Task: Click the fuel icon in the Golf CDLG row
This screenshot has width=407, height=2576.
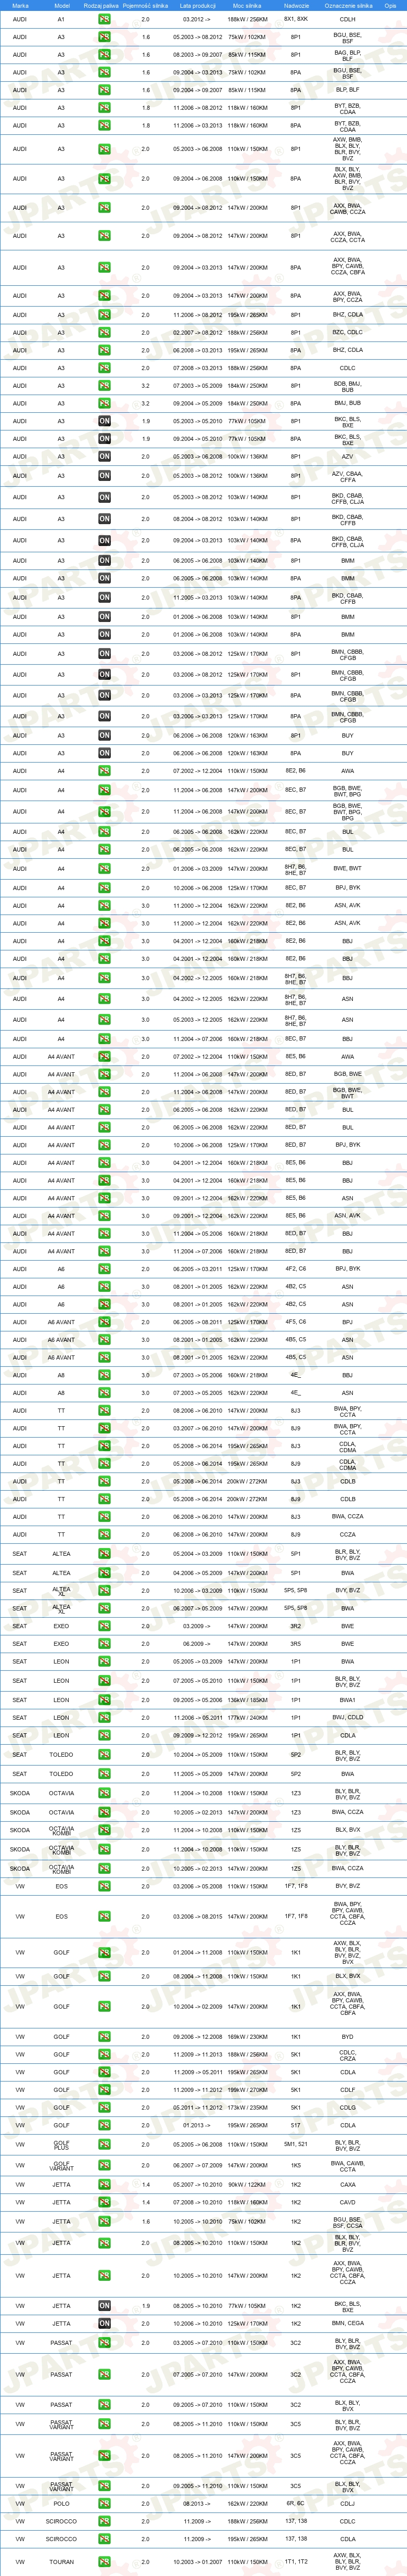Action: (104, 2108)
